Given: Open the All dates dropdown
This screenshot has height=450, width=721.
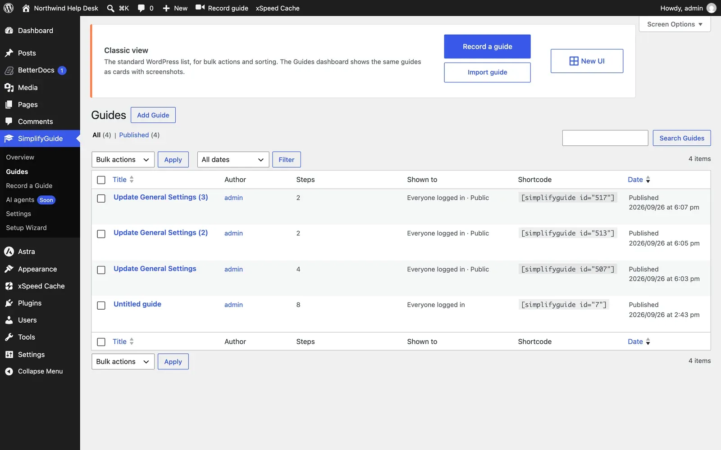Looking at the screenshot, I should (x=233, y=160).
